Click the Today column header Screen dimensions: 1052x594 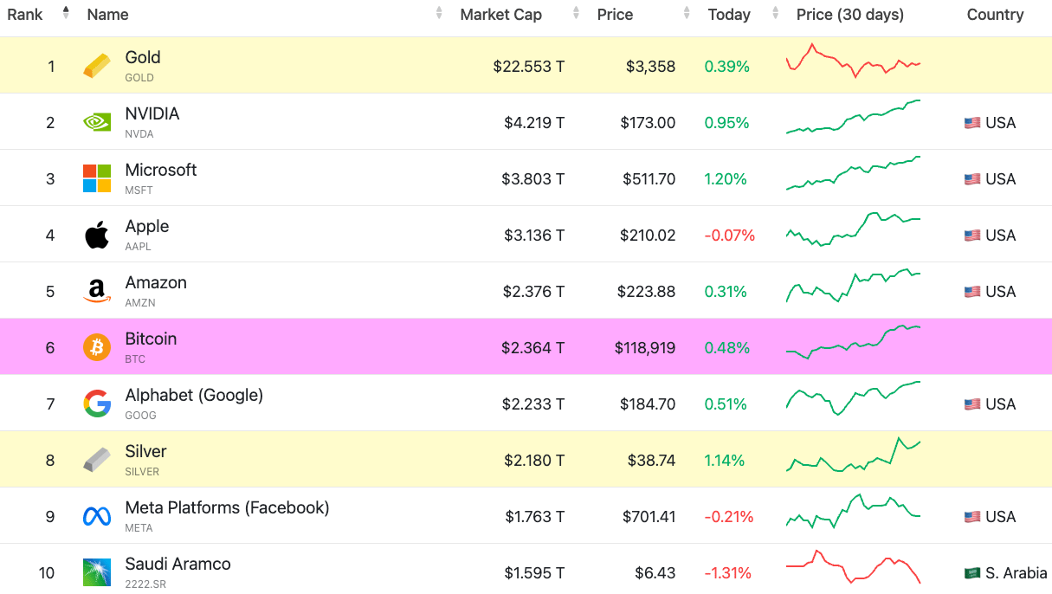click(729, 15)
